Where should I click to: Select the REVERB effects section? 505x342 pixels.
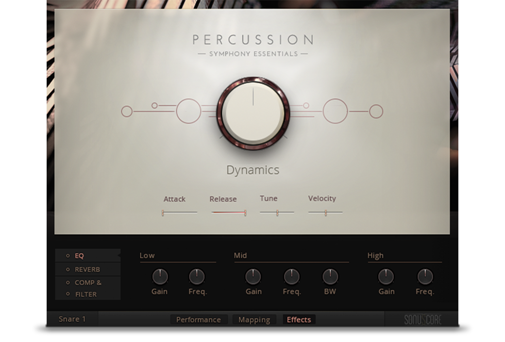pyautogui.click(x=88, y=269)
